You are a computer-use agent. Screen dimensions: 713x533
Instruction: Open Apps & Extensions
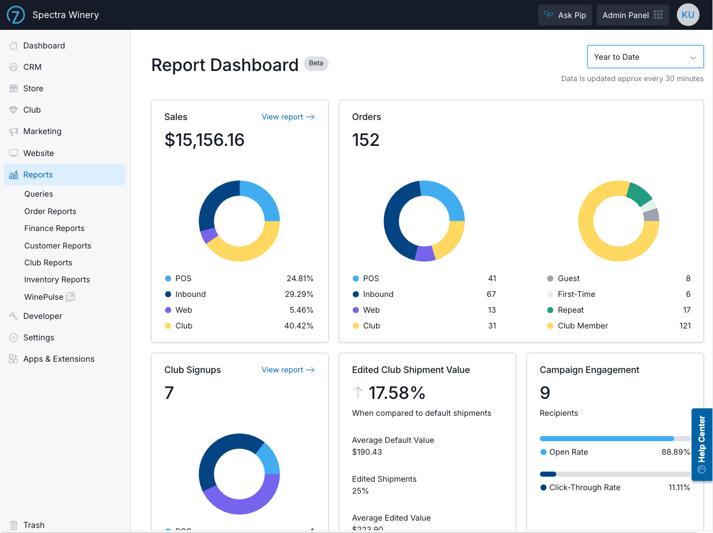coord(65,359)
